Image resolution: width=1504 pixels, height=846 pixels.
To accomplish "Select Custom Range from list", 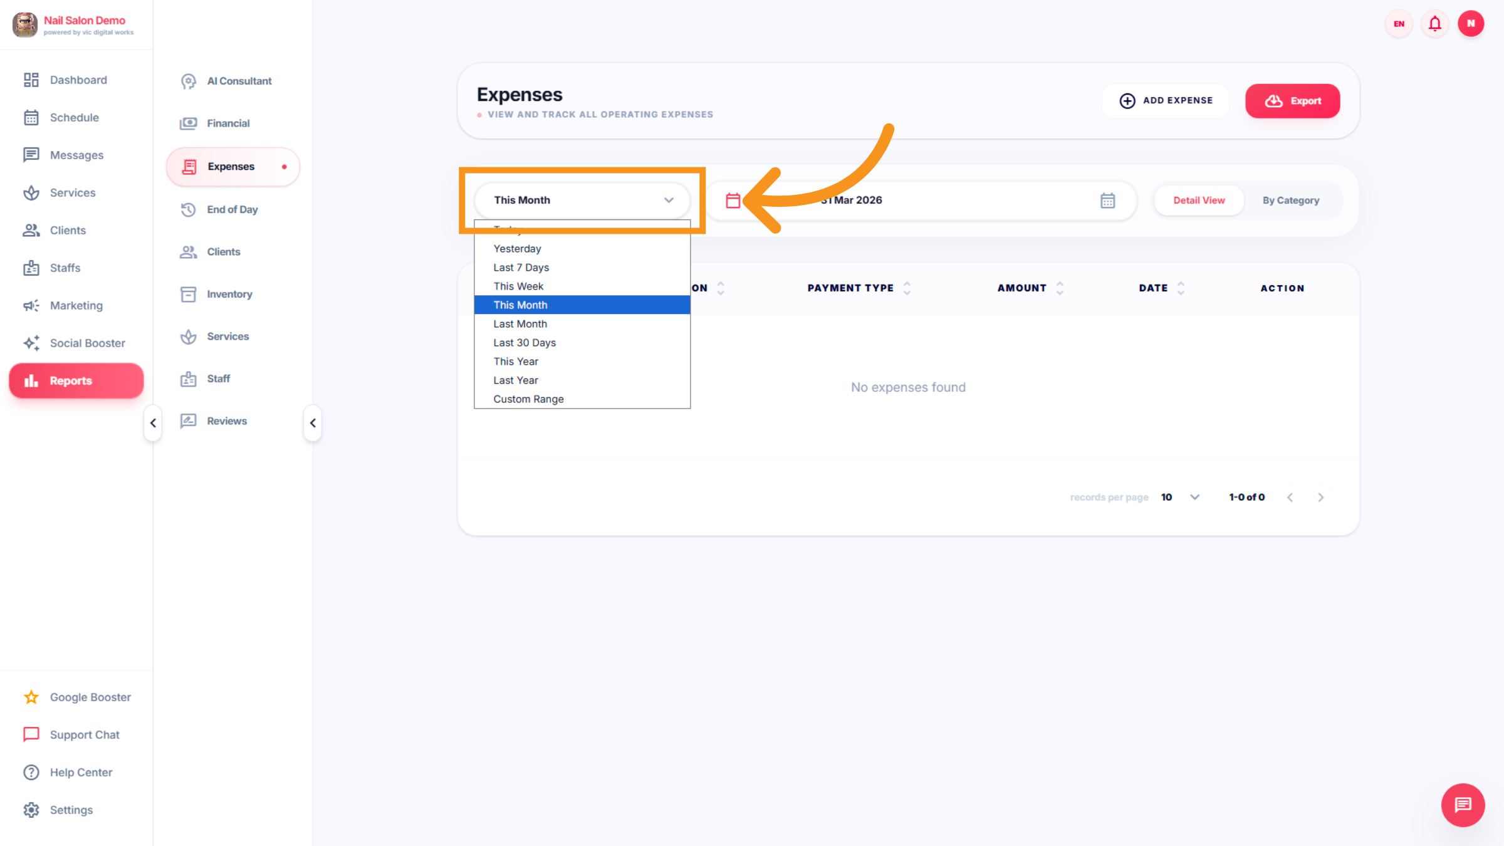I will tap(528, 399).
